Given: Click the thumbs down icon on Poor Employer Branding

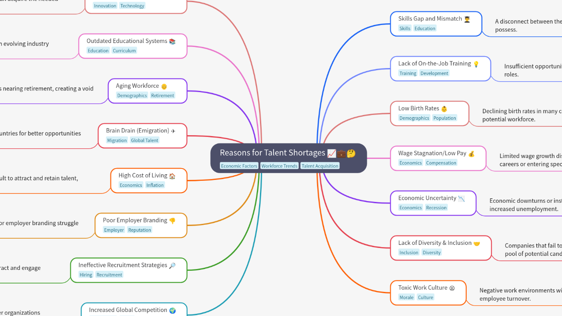Looking at the screenshot, I should 172,220.
